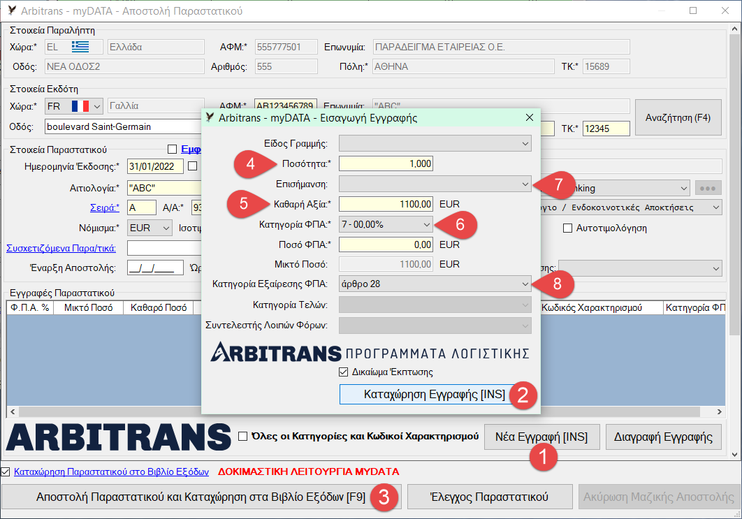The width and height of the screenshot is (742, 519).
Task: Click the French flag in issuer country dropdown
Action: tap(80, 106)
